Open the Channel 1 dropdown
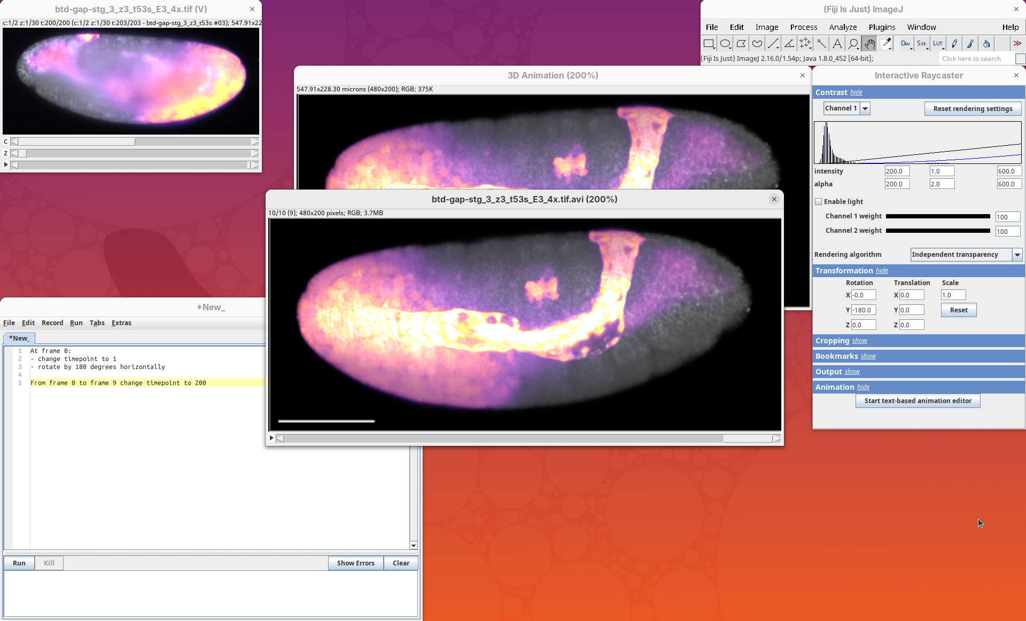Screen dimensions: 1026x621 [x=865, y=108]
